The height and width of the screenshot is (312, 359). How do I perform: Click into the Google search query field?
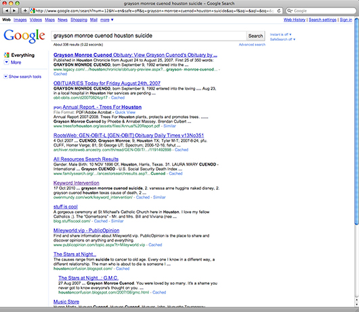(149, 36)
